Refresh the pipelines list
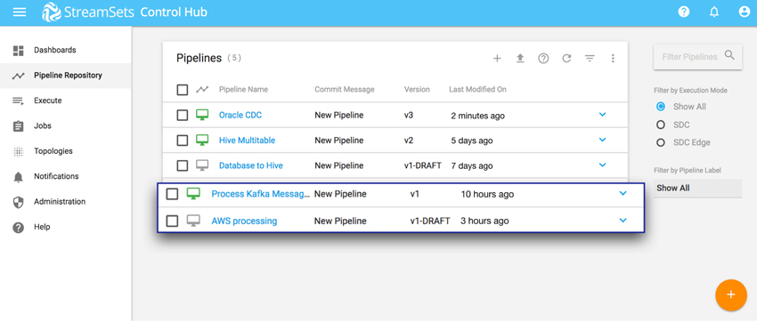This screenshot has height=322, width=757. coord(566,59)
